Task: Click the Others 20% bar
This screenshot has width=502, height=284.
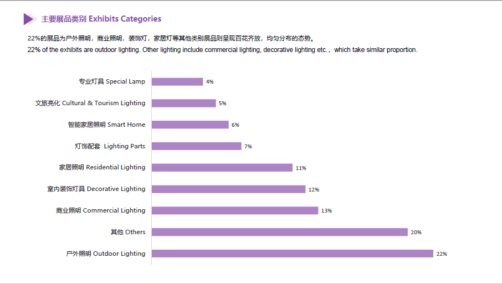Action: pyautogui.click(x=279, y=232)
